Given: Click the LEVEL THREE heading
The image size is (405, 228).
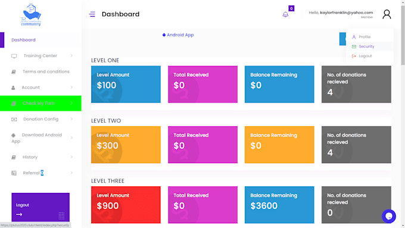Looking at the screenshot, I should pos(108,181).
